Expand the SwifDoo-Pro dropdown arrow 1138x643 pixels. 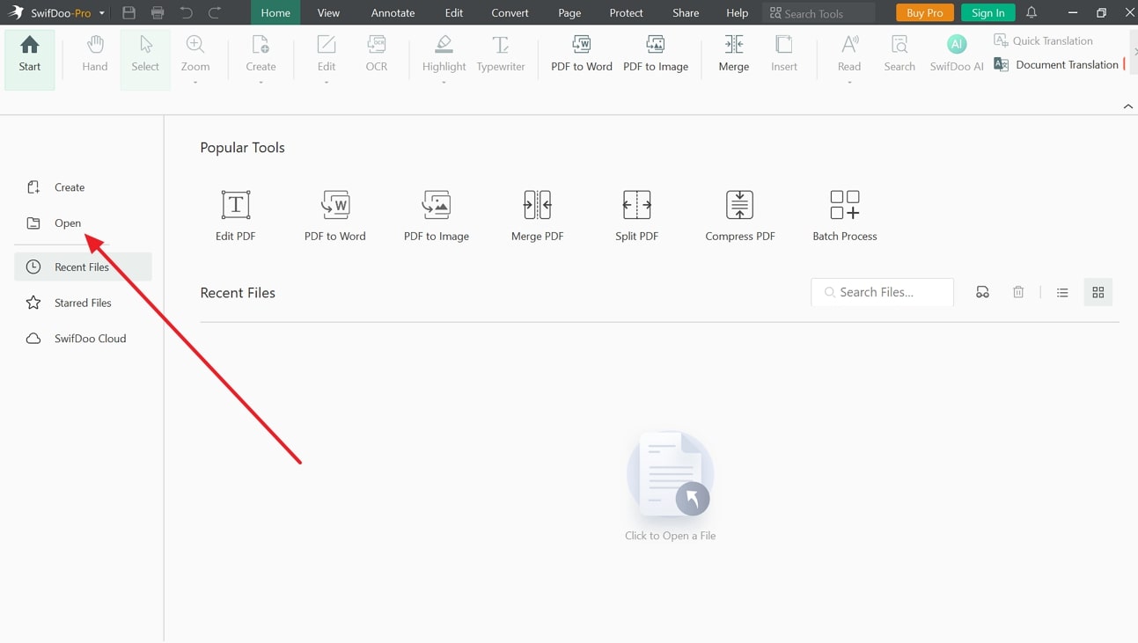coord(102,13)
